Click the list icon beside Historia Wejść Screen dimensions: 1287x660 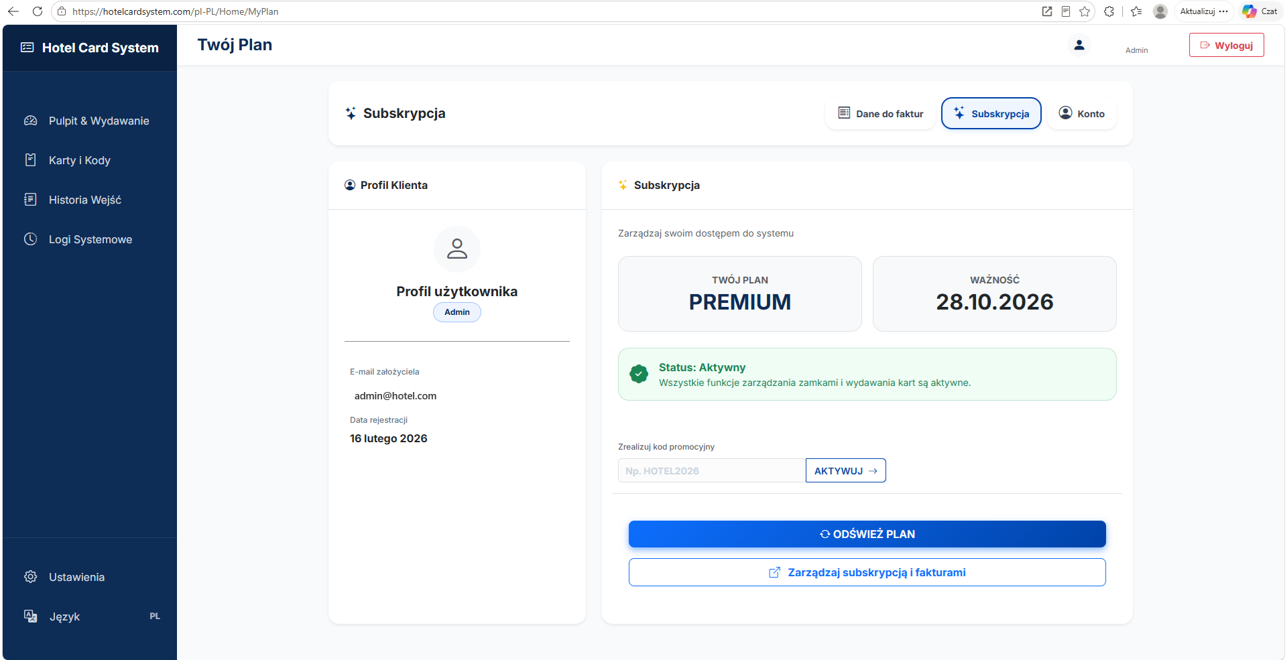(x=31, y=199)
